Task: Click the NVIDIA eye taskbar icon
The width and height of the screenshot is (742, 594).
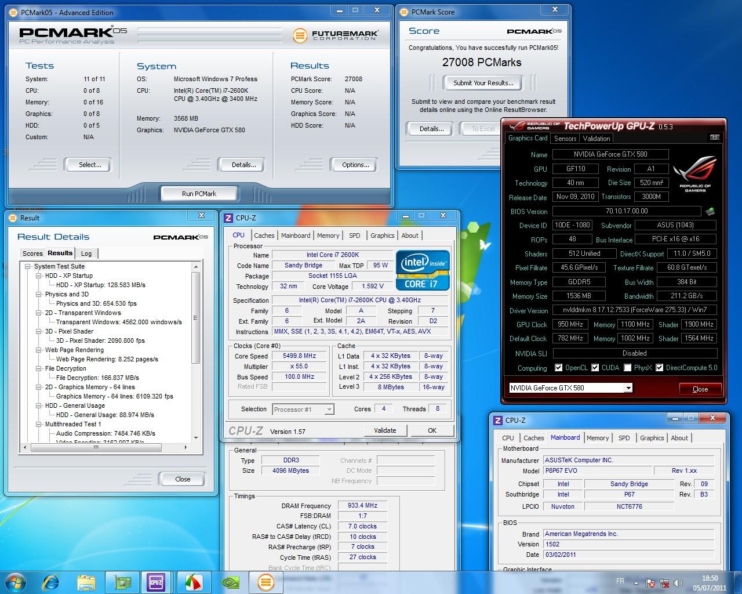Action: pyautogui.click(x=230, y=582)
